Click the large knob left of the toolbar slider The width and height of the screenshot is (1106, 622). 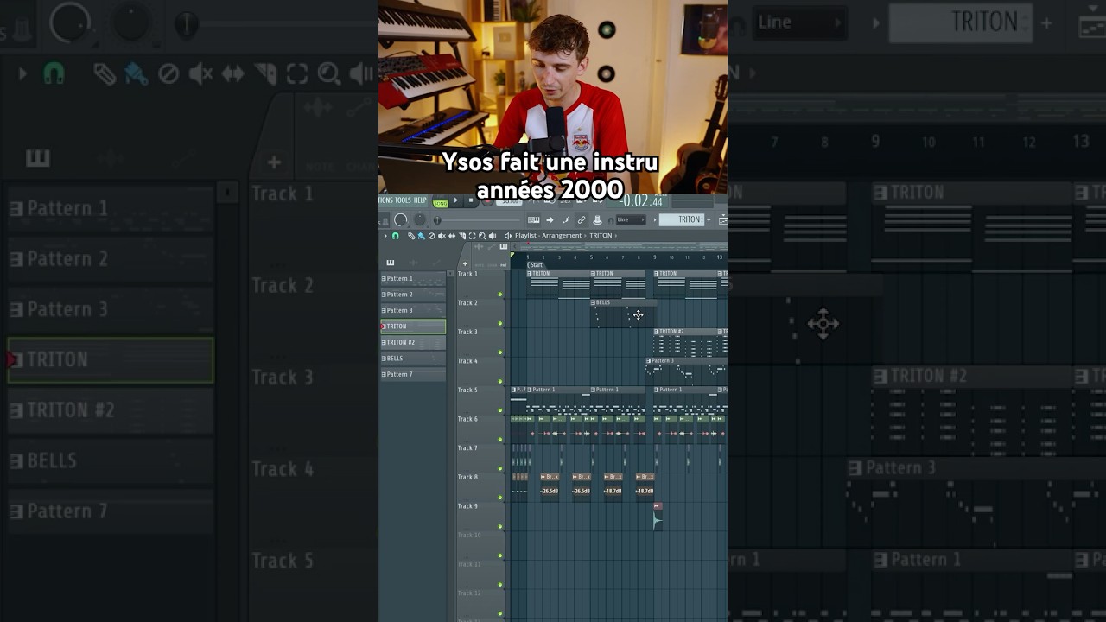pyautogui.click(x=401, y=220)
